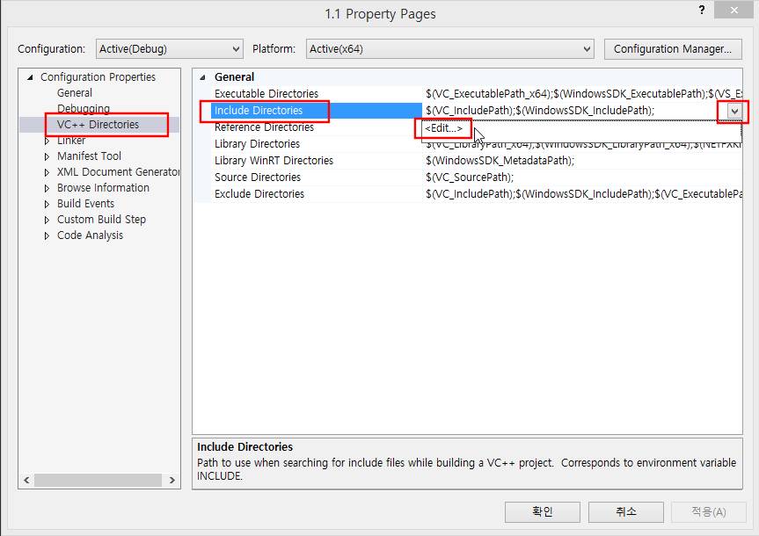Image resolution: width=759 pixels, height=536 pixels.
Task: Click the 확인 (OK) button
Action: (542, 511)
